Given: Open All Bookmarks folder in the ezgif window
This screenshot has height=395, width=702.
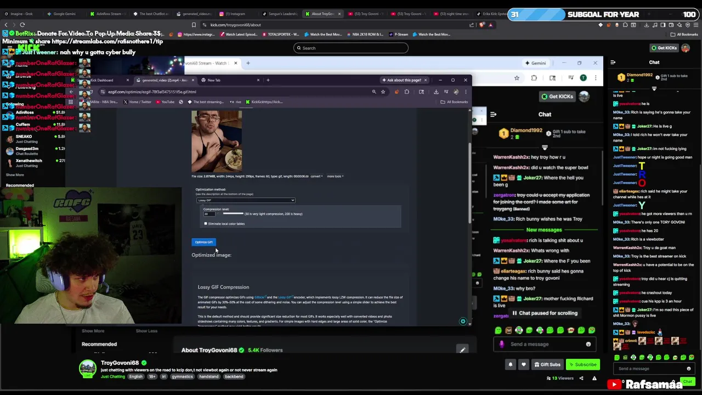Looking at the screenshot, I should click(455, 101).
